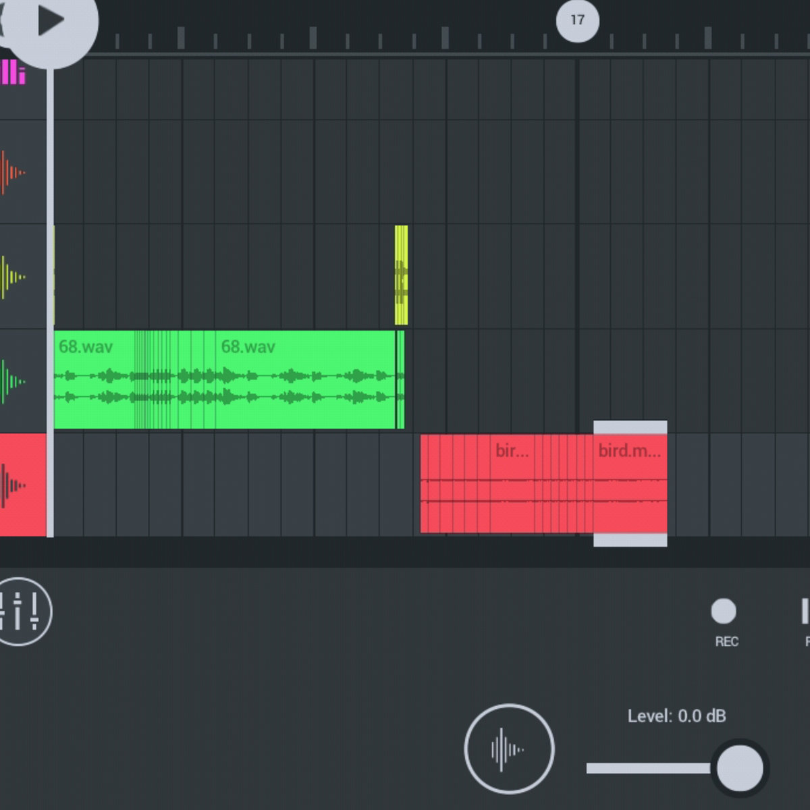Image resolution: width=810 pixels, height=810 pixels.
Task: Select the small yellow audio clip
Action: pos(401,275)
